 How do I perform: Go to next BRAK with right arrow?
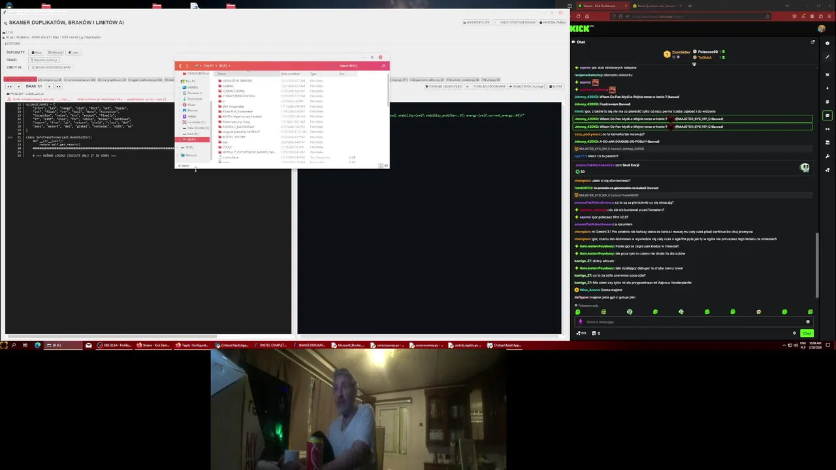[50, 86]
